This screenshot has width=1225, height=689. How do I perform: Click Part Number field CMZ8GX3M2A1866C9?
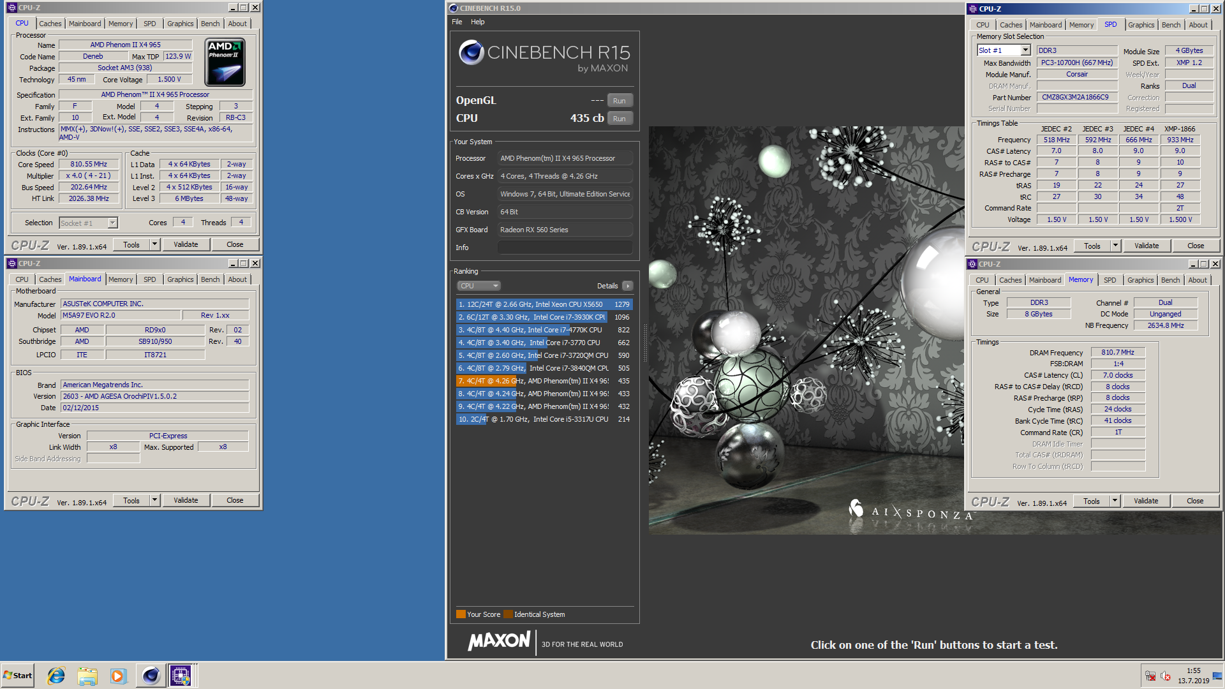pos(1077,98)
